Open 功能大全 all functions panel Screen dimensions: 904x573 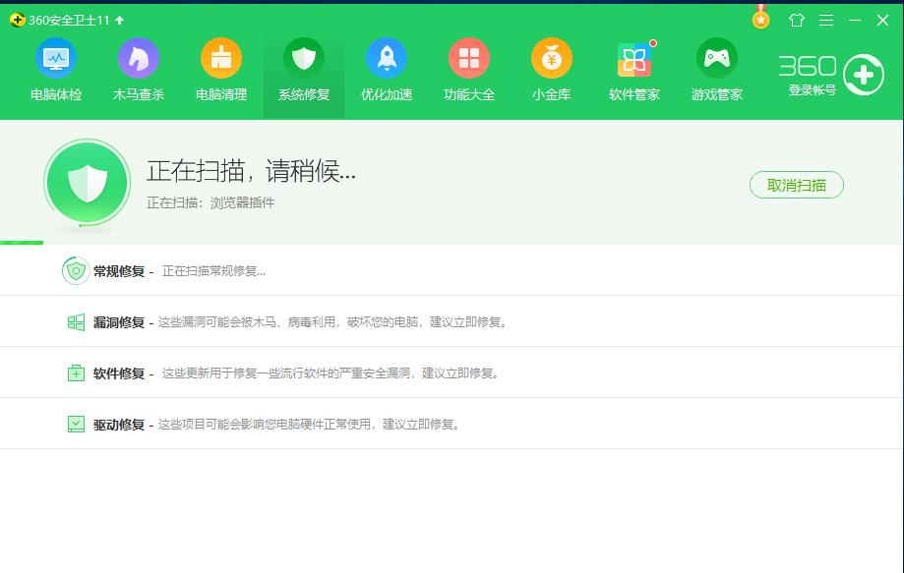tap(469, 69)
